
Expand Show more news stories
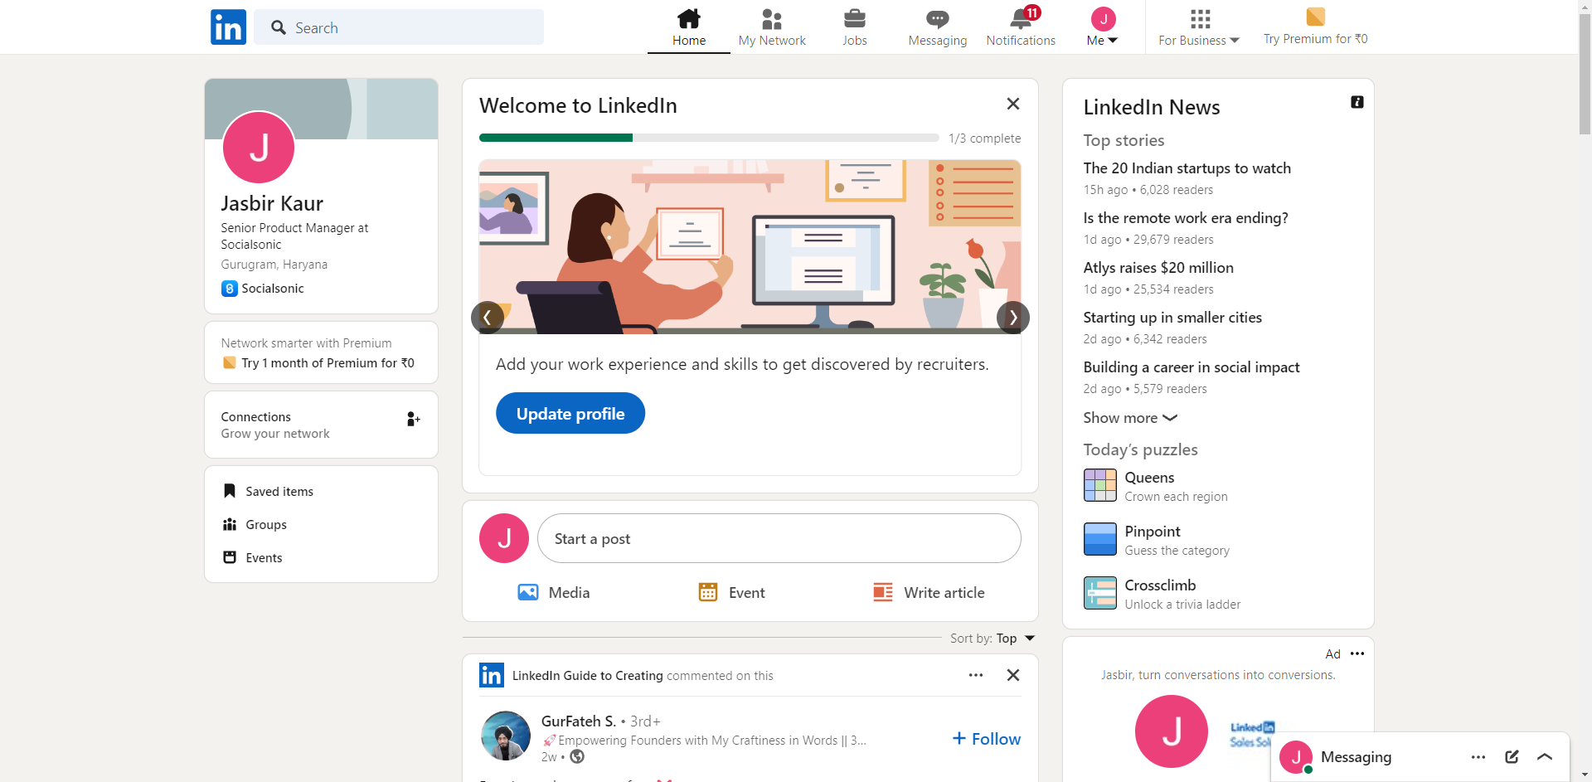[1130, 418]
